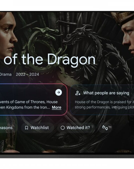Click the 'of the Dragon' title text

click(x=50, y=59)
